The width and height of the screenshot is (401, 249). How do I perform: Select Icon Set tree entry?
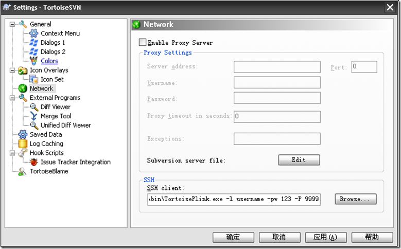[x=52, y=79]
